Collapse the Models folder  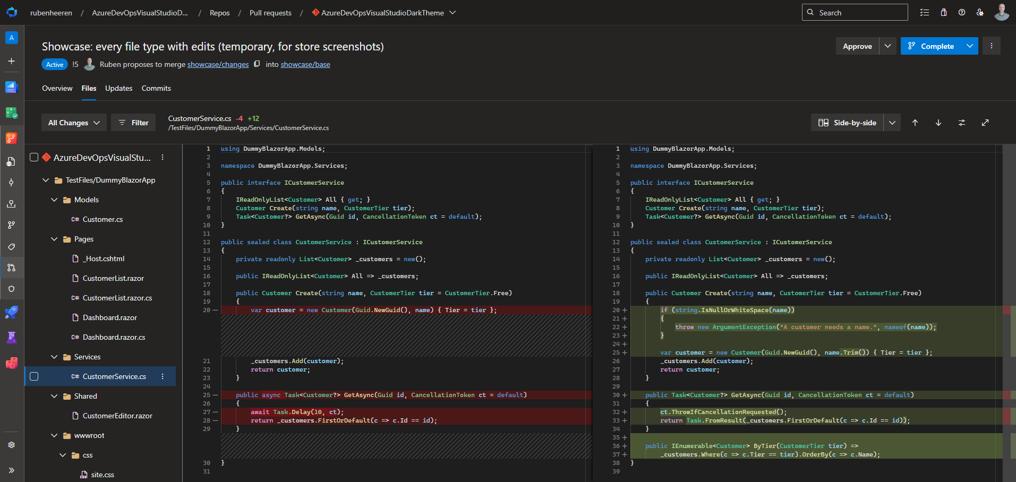[x=54, y=200]
